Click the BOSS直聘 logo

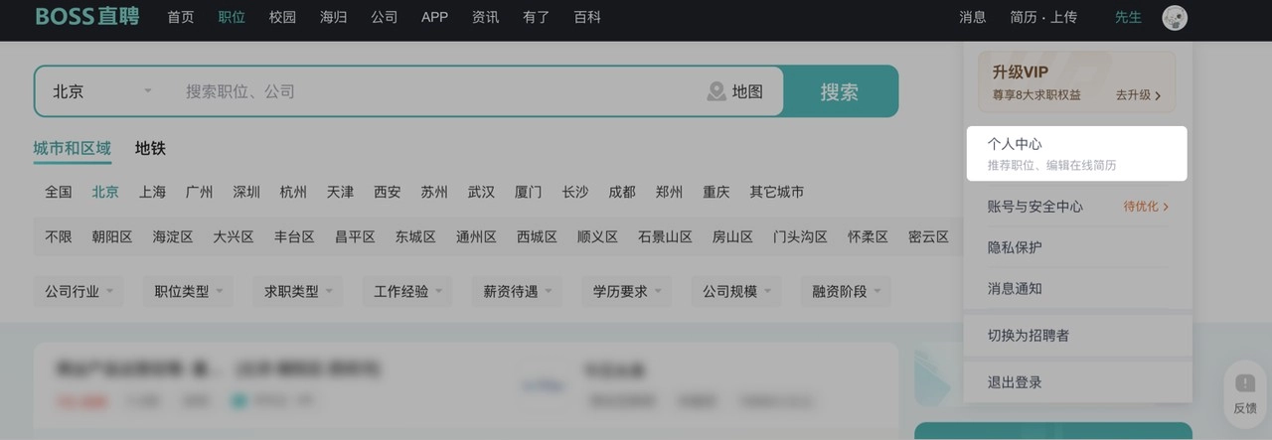(x=87, y=17)
